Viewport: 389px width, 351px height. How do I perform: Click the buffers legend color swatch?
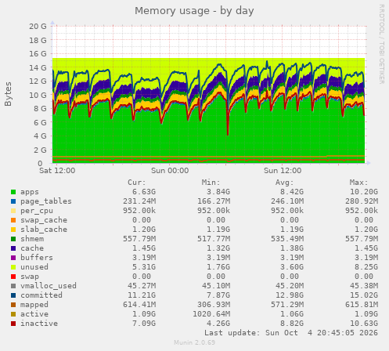tap(13, 258)
